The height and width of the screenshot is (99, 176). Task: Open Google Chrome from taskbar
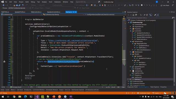click(x=14, y=97)
